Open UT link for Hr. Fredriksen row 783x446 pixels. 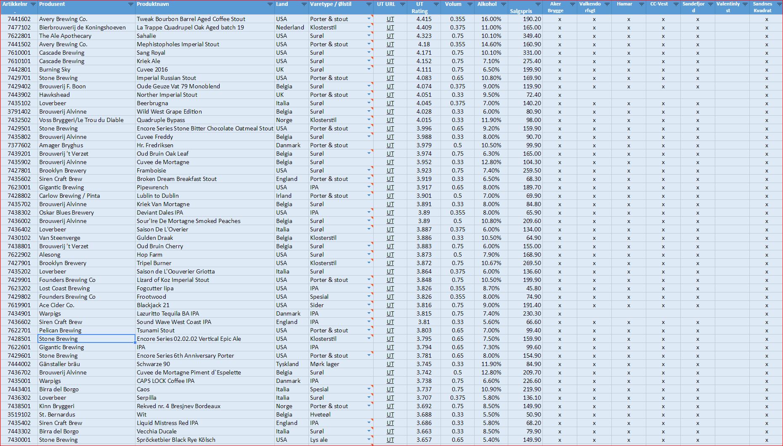[x=390, y=145]
